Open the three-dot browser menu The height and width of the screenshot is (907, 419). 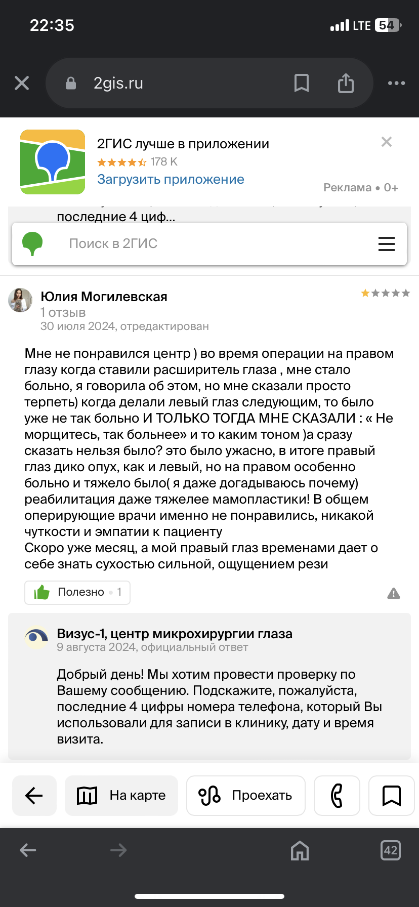pos(396,83)
